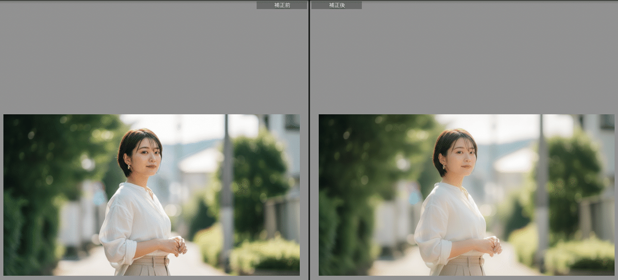Click the vertical divider between the two views
The image size is (618, 280).
[309, 140]
